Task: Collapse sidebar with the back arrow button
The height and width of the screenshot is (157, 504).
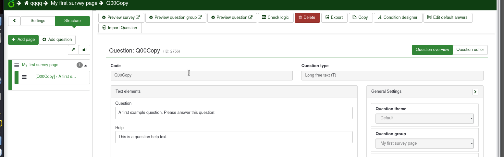Action: pos(14,21)
